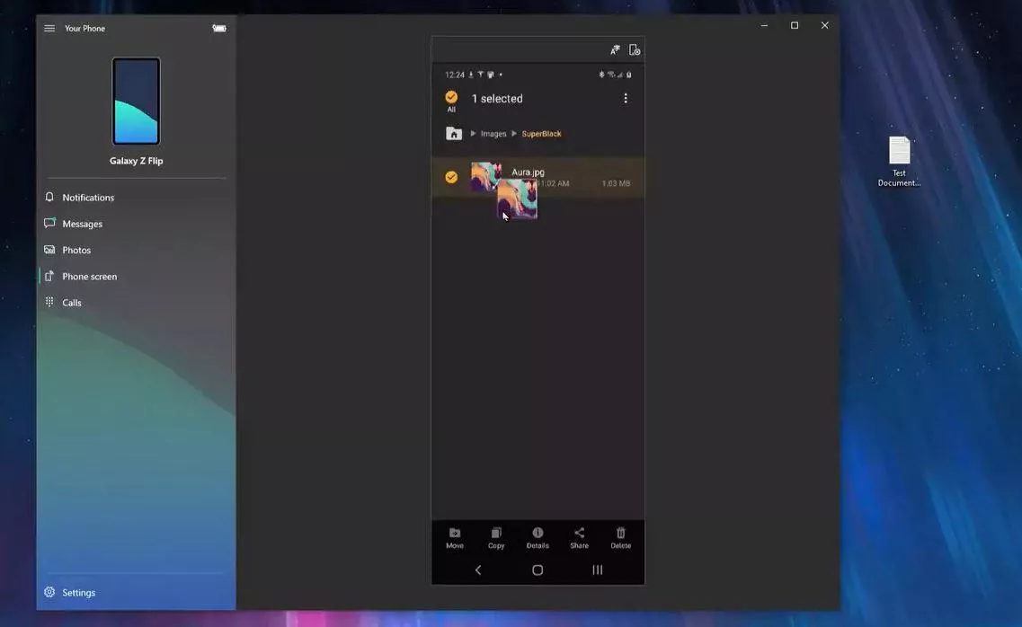Screen dimensions: 1022x627
Task: Select Calls in the sidebar
Action: pos(72,303)
